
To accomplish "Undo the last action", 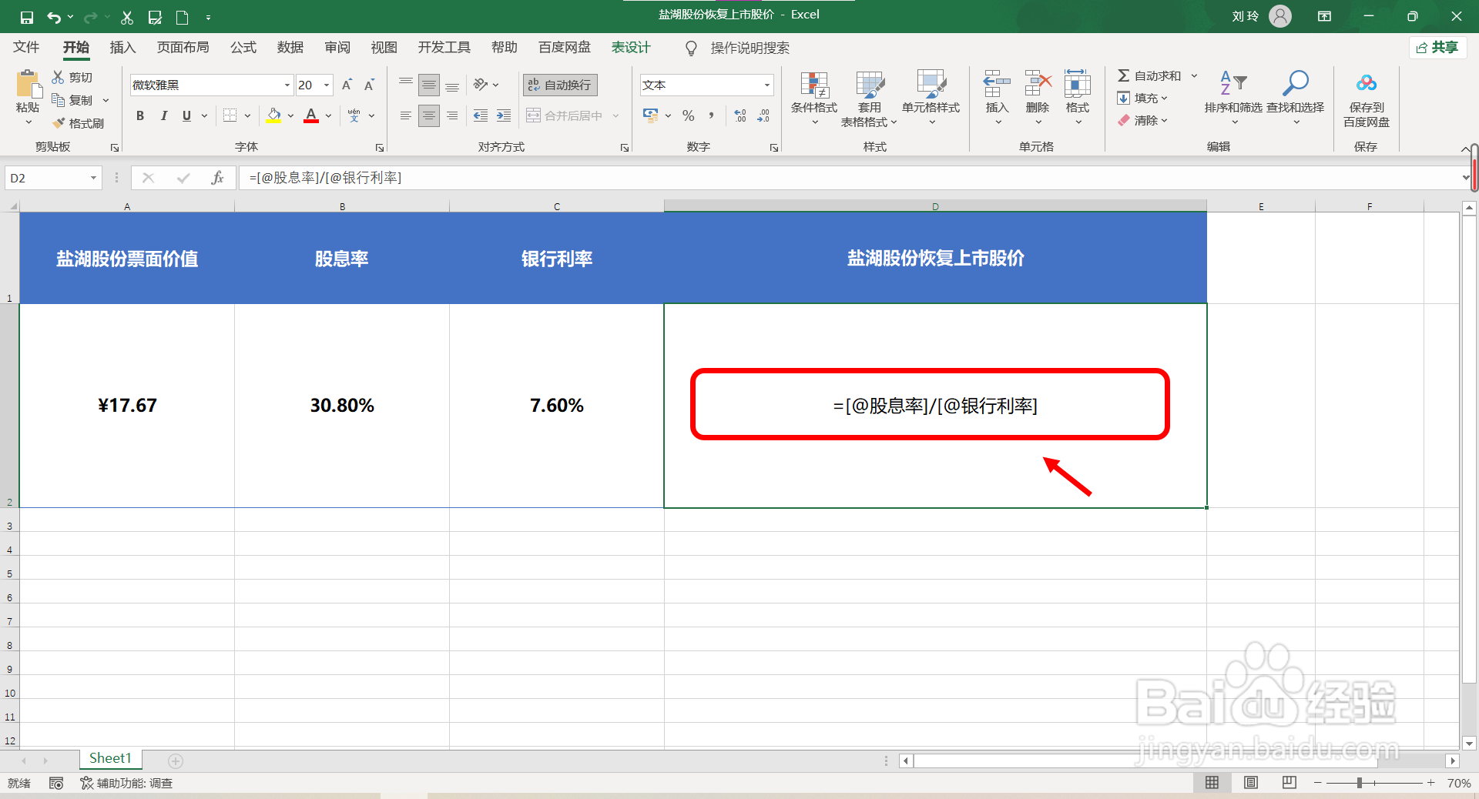I will tap(53, 17).
